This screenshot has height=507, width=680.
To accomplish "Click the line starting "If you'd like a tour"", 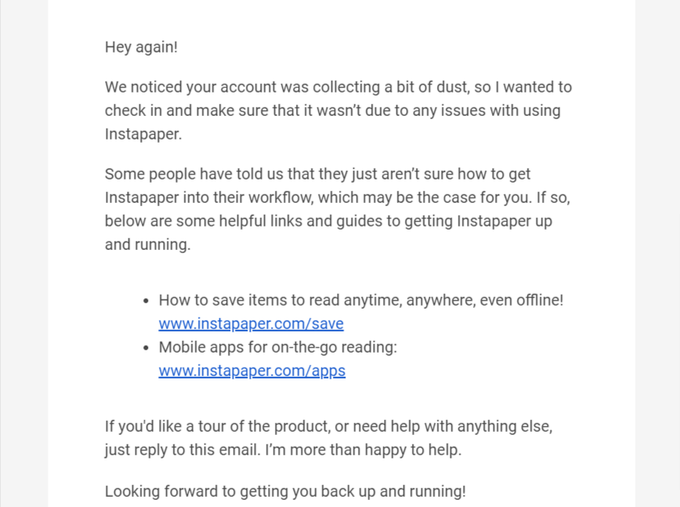I will click(x=334, y=427).
